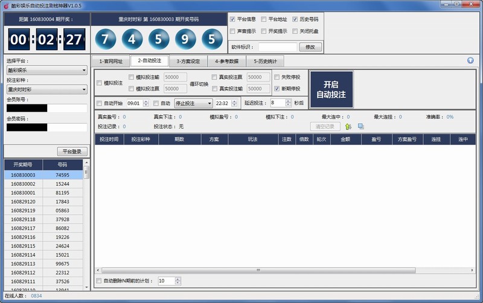The height and width of the screenshot is (303, 483).
Task: Click the 软件标识 input field
Action: (x=277, y=47)
